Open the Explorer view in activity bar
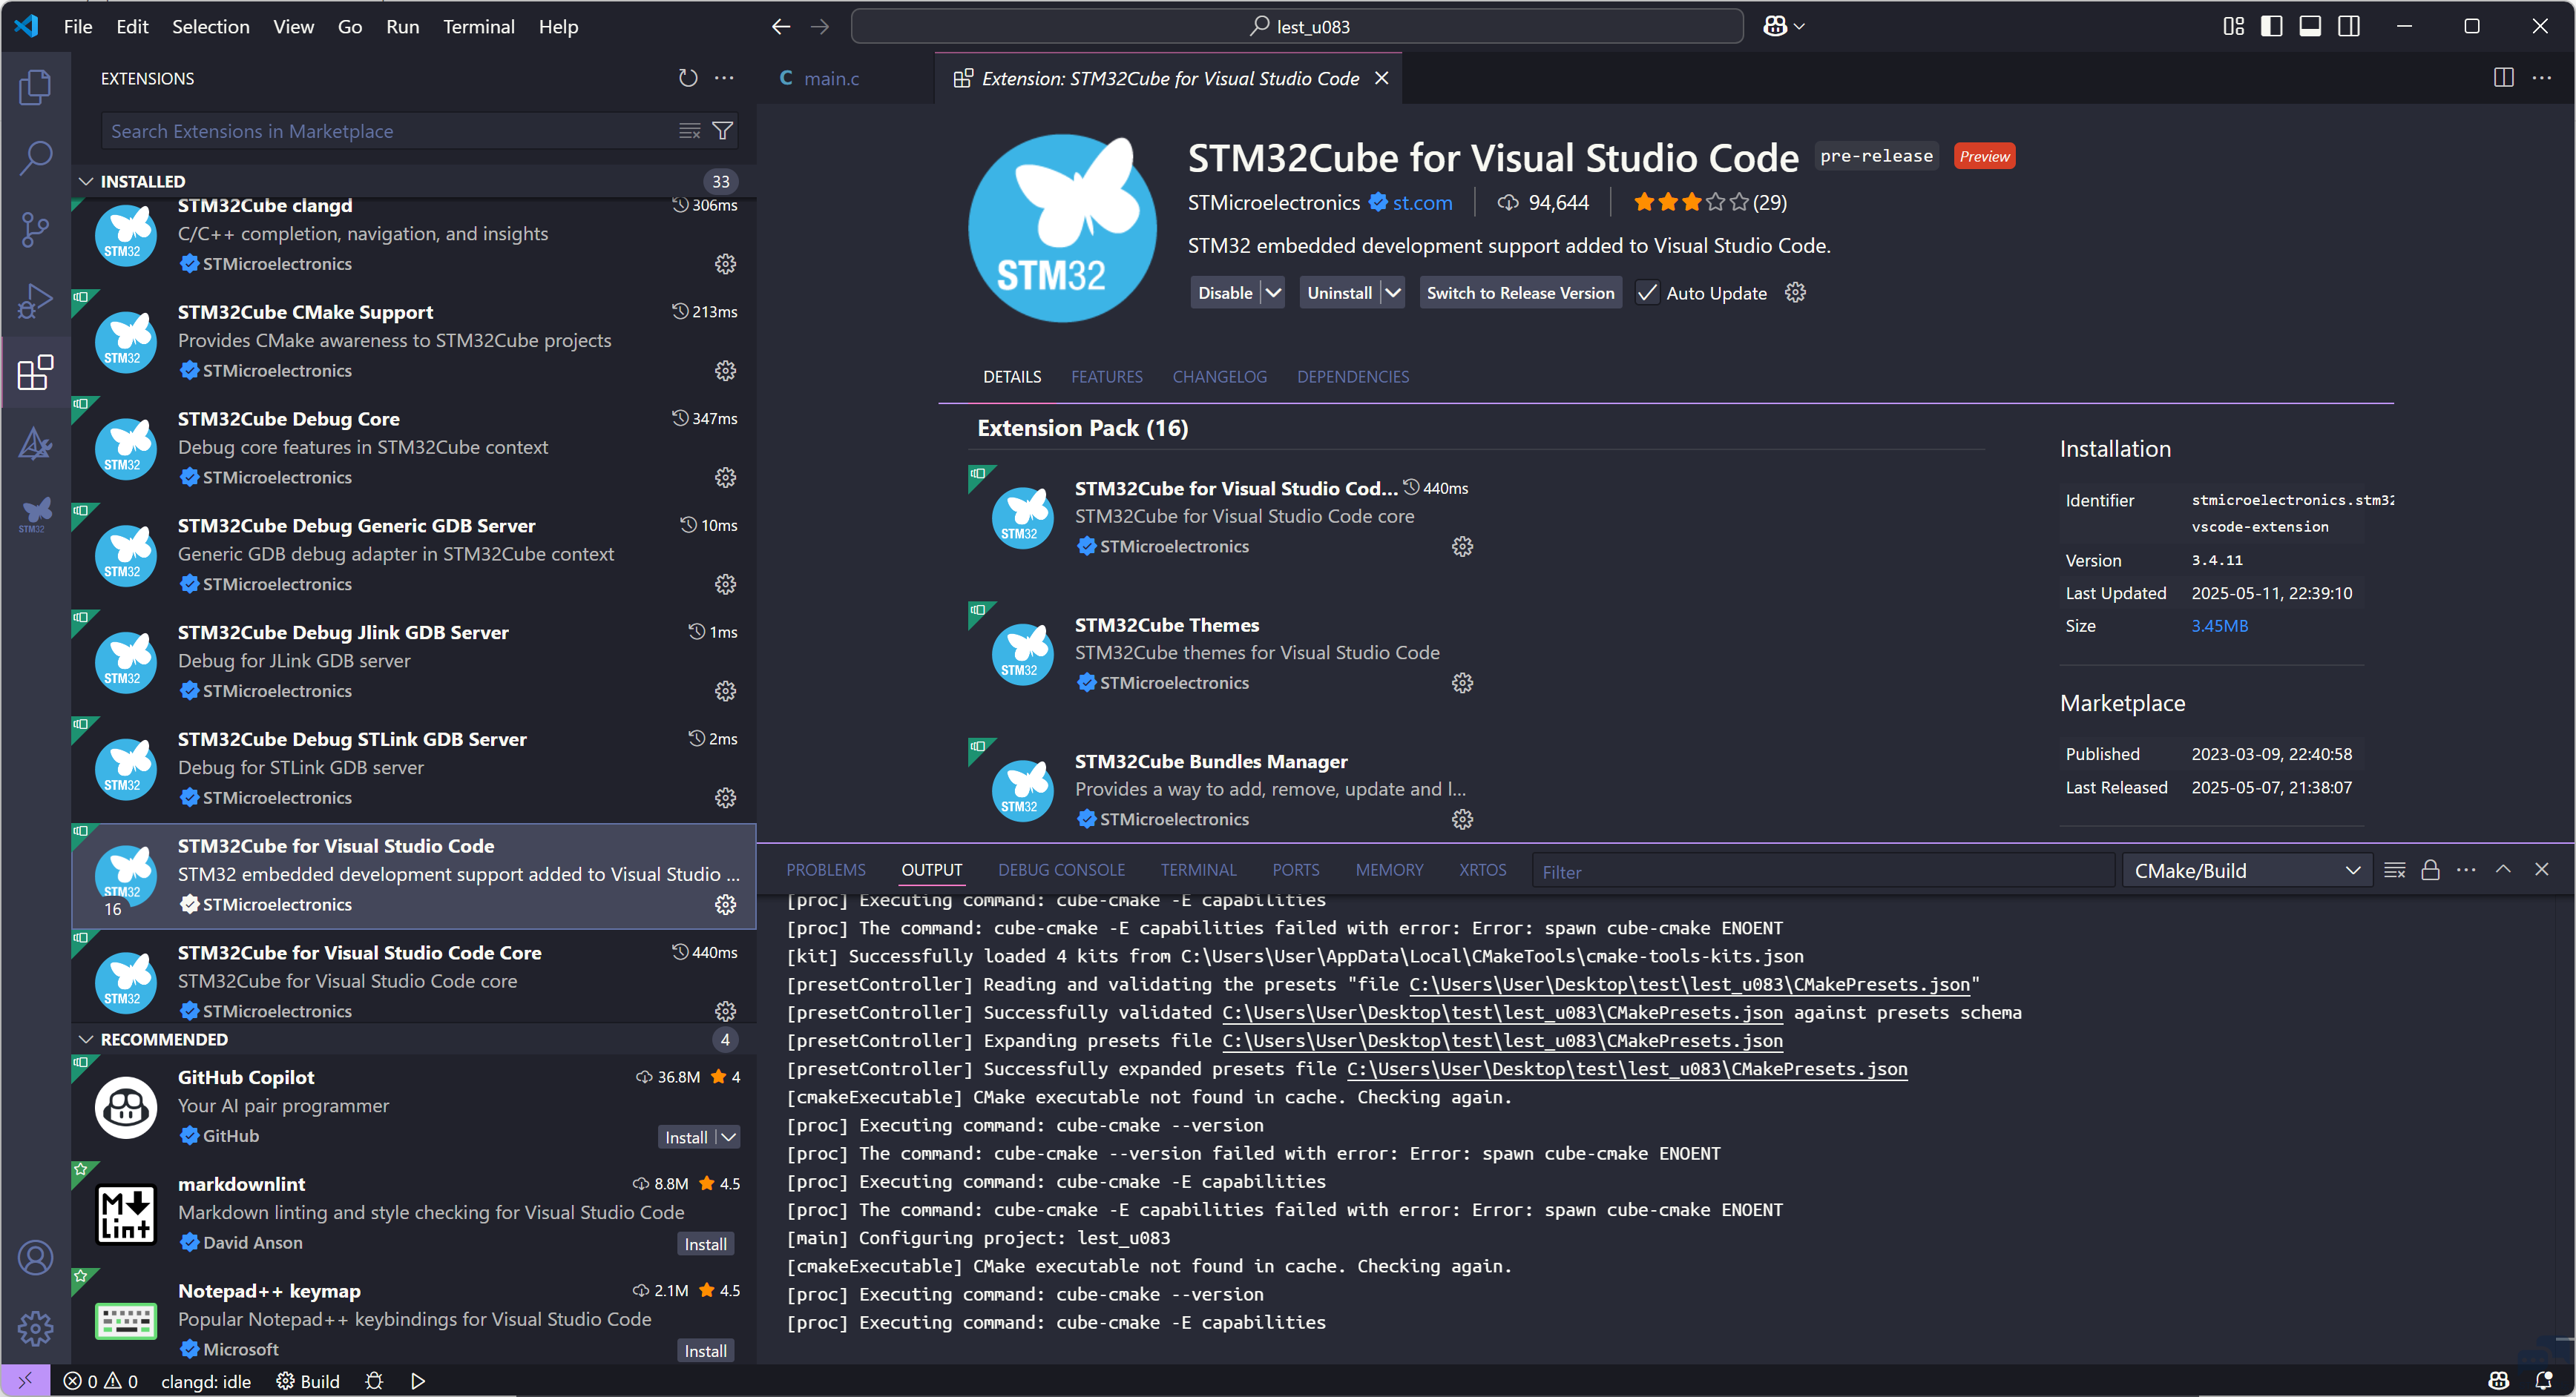 (x=35, y=87)
